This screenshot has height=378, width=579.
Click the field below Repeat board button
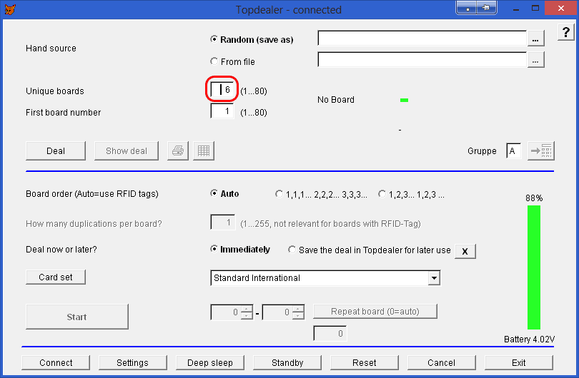coord(330,333)
